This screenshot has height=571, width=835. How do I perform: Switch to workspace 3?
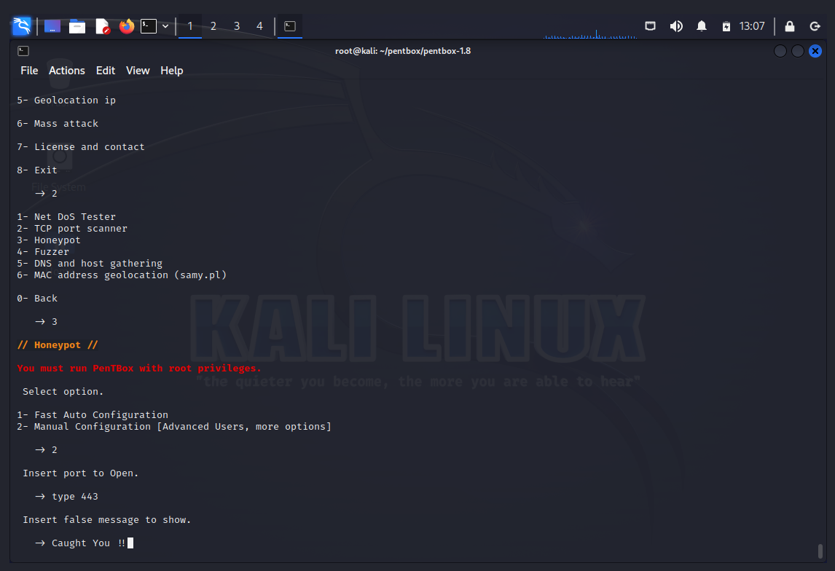point(237,26)
